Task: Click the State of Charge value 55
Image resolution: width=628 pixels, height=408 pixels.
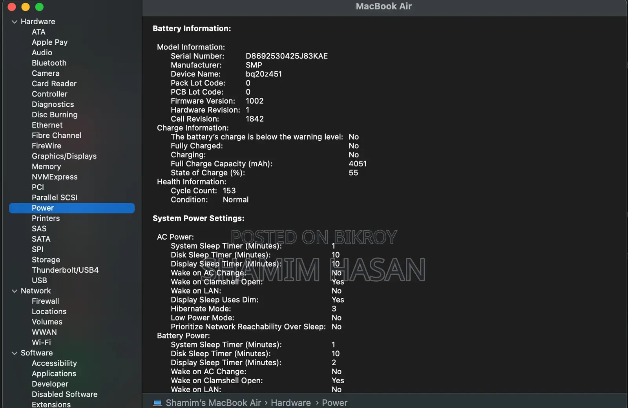Action: click(353, 173)
